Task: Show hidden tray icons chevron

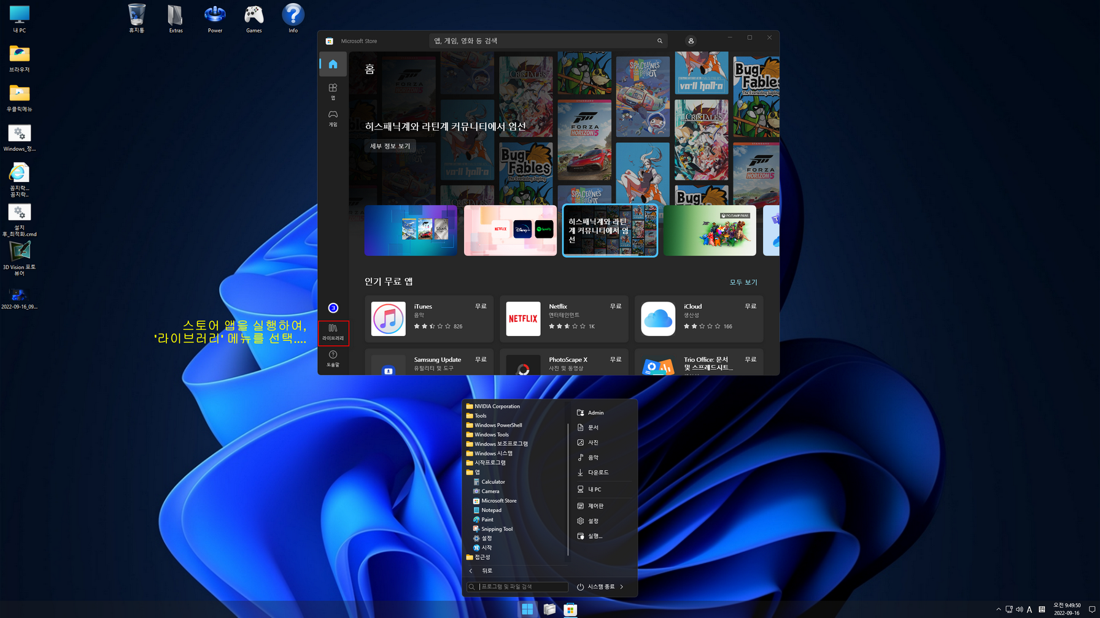Action: pyautogui.click(x=998, y=609)
